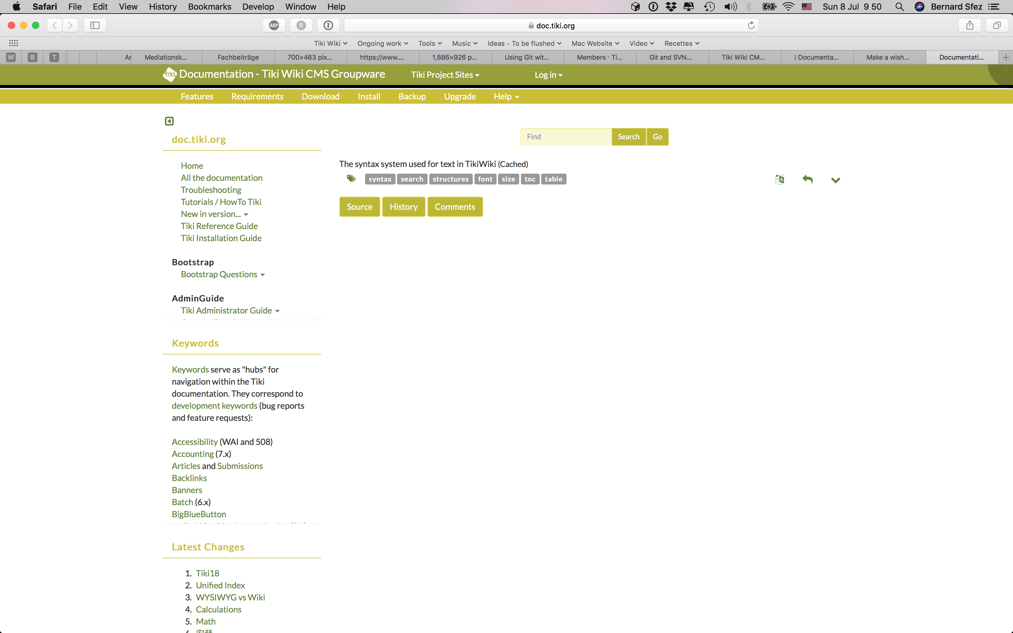Click the page History button
The height and width of the screenshot is (633, 1013).
403,207
